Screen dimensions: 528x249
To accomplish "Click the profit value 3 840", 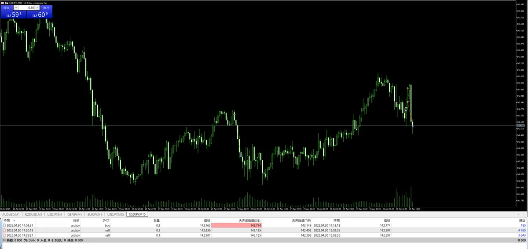I will (522, 235).
